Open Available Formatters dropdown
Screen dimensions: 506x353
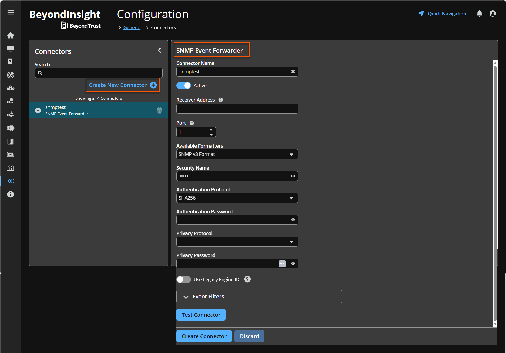(237, 154)
